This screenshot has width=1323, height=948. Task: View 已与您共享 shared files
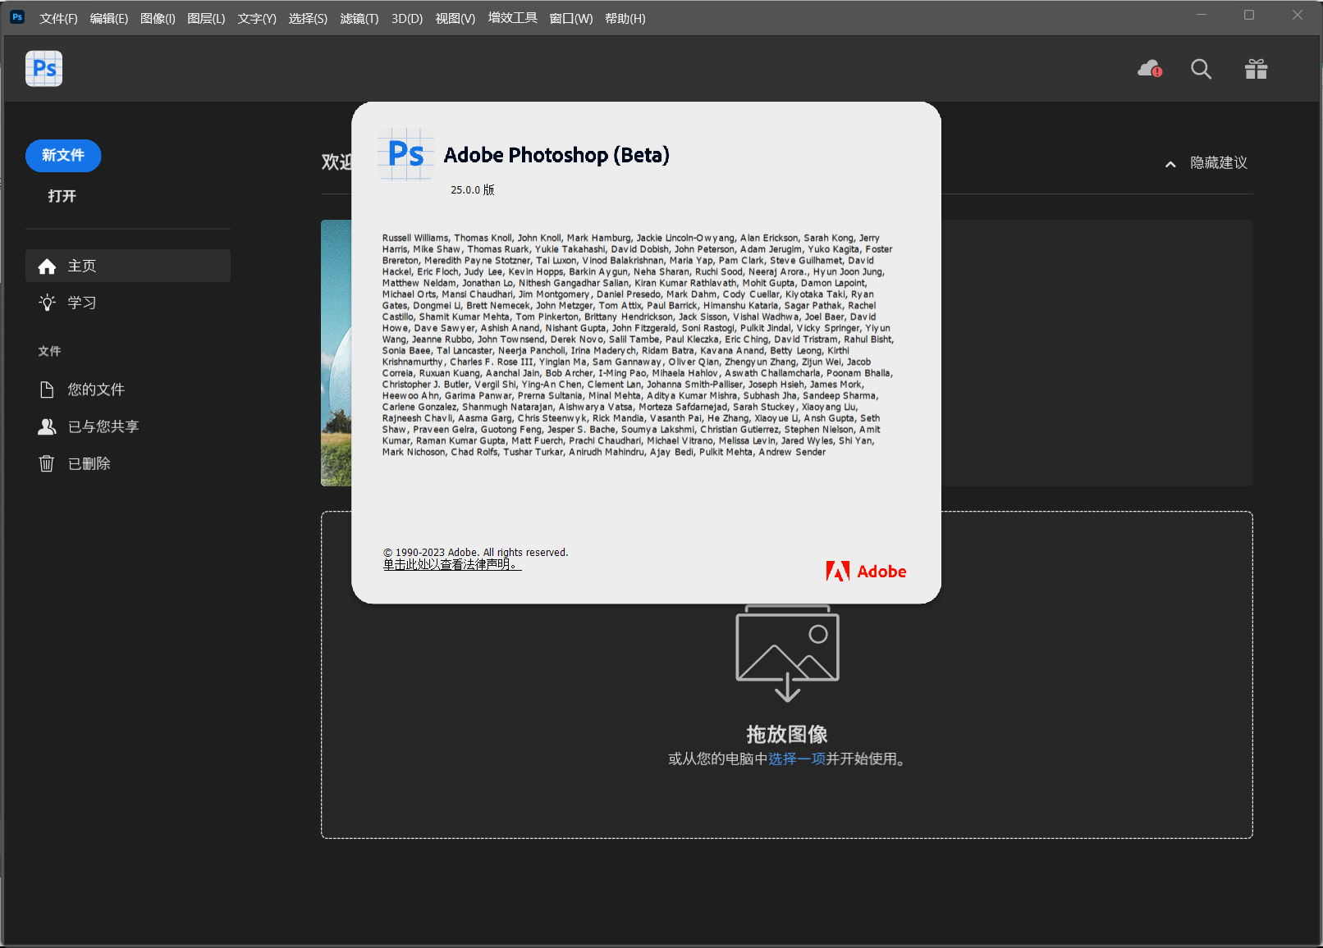pyautogui.click(x=104, y=426)
